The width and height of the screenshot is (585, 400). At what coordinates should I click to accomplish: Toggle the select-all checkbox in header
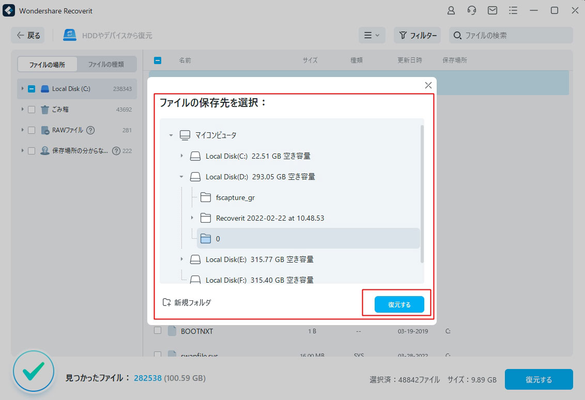158,60
